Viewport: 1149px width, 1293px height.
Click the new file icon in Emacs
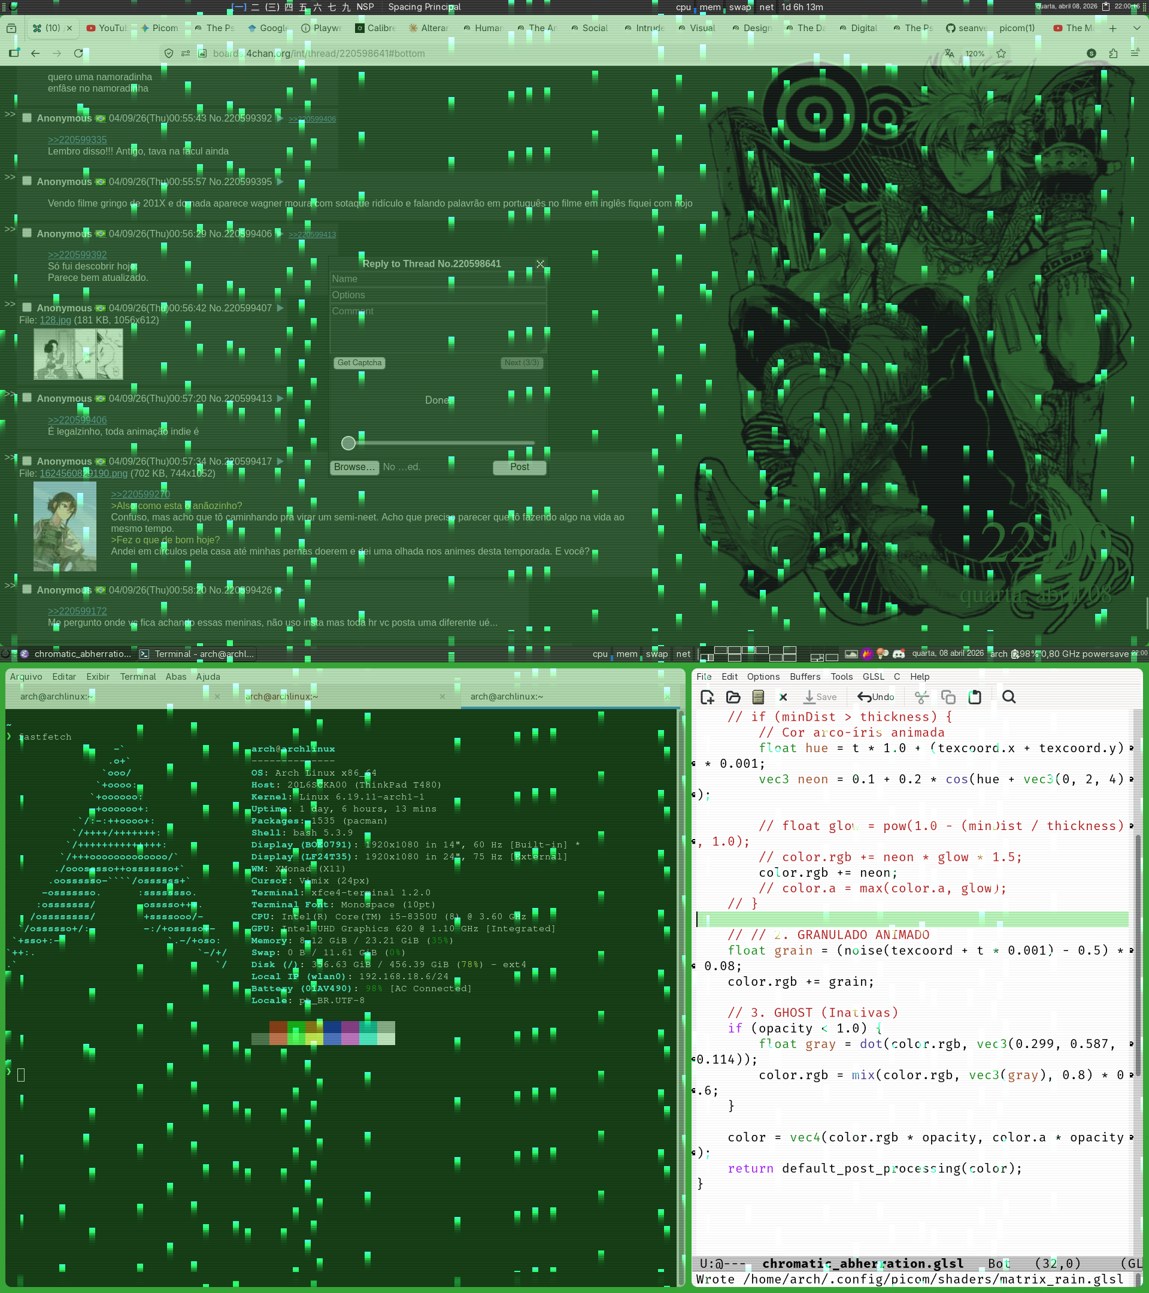point(708,697)
